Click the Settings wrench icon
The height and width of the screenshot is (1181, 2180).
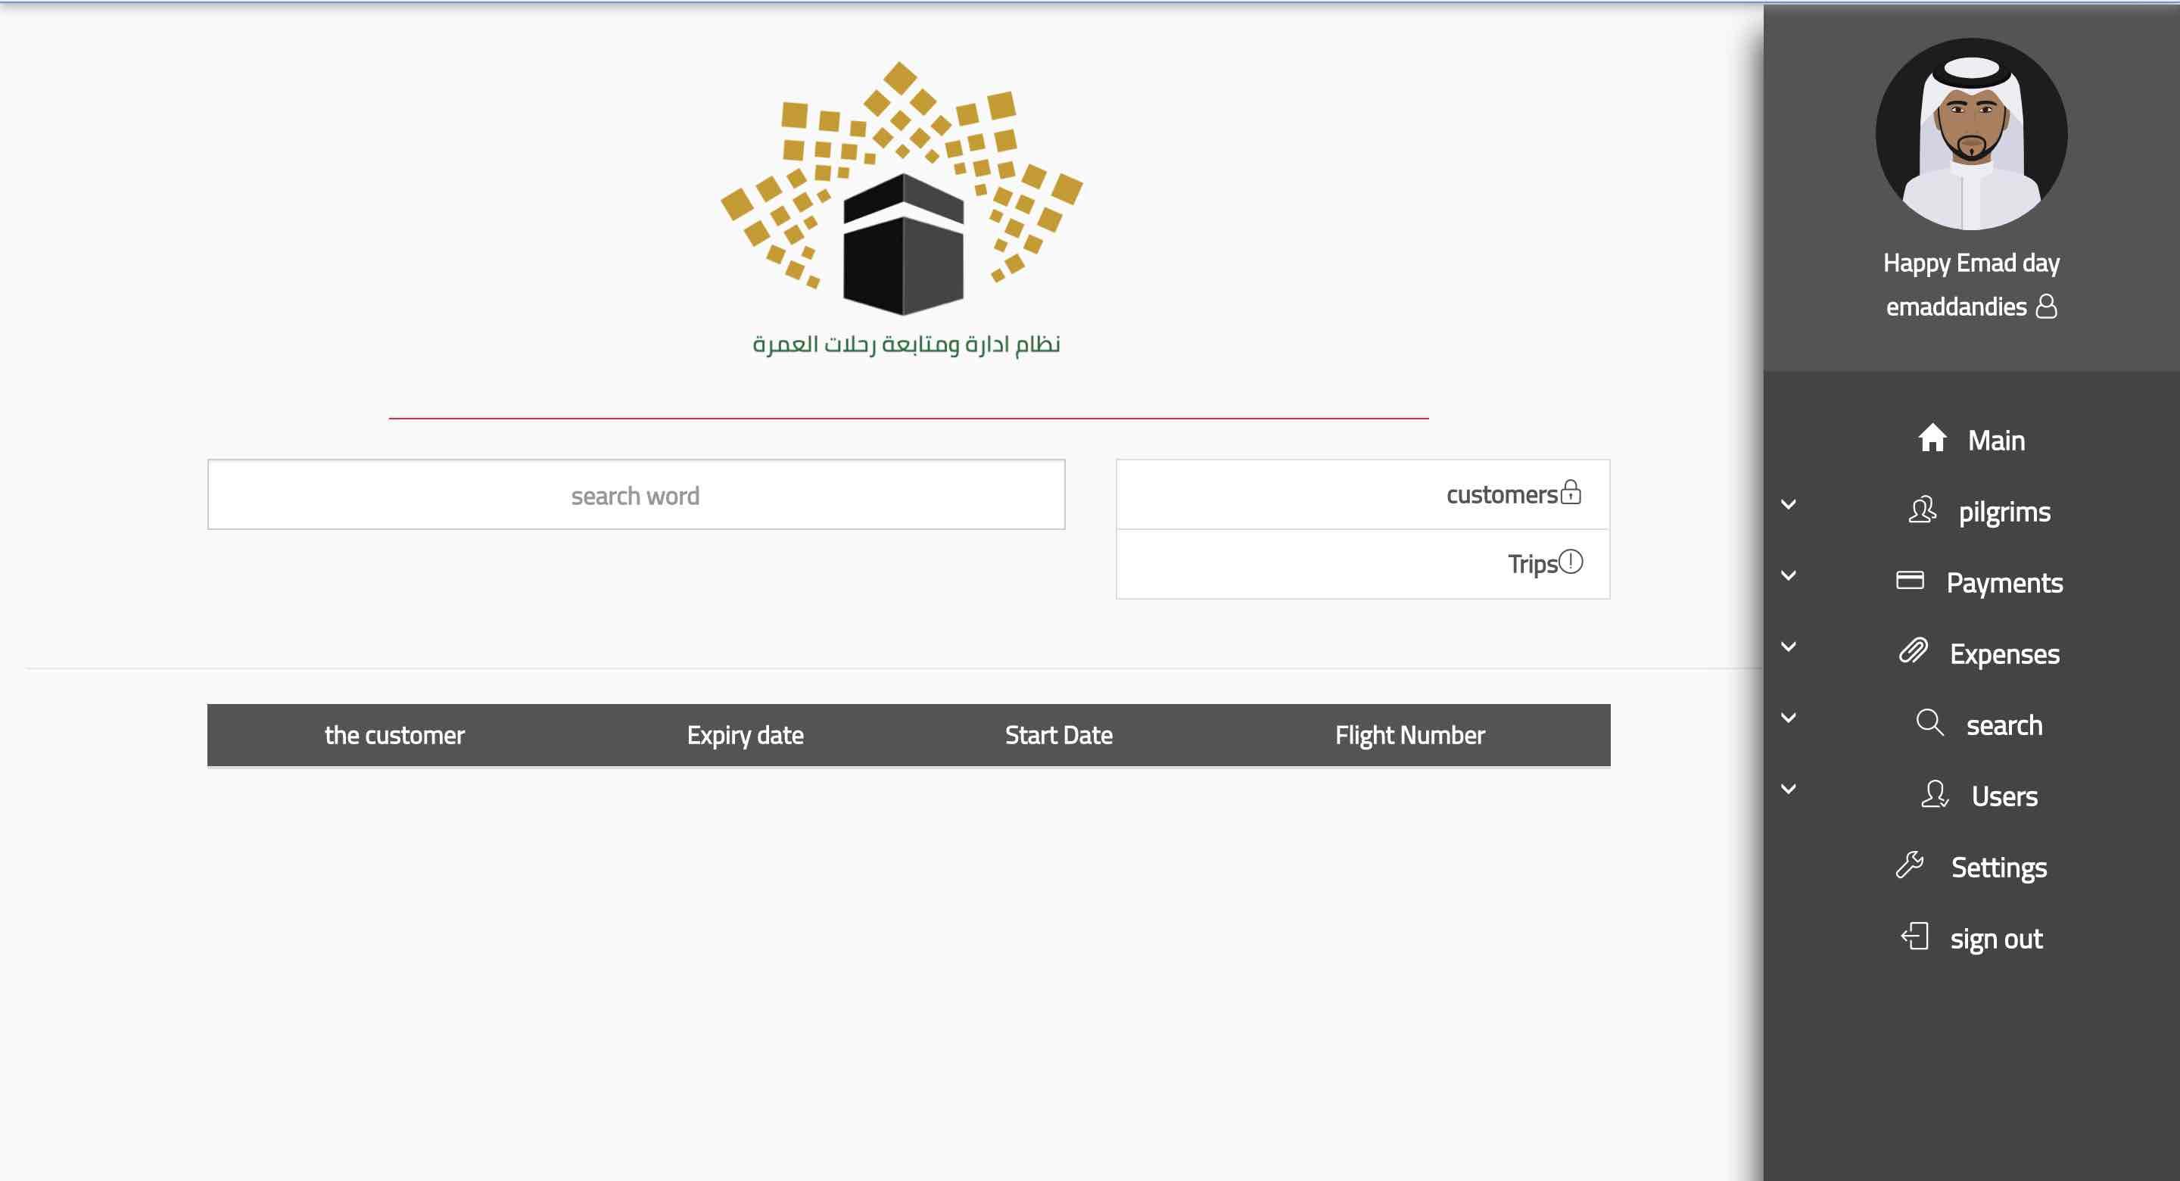coord(1910,865)
